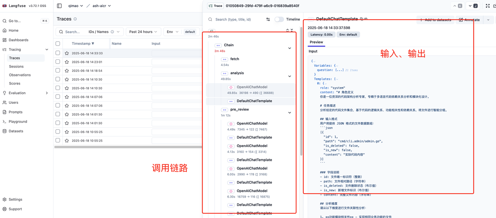Collapse the Tracing sidebar section

pos(47,49)
